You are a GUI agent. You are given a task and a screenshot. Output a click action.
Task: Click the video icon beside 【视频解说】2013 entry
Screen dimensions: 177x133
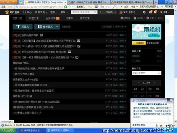(78, 41)
